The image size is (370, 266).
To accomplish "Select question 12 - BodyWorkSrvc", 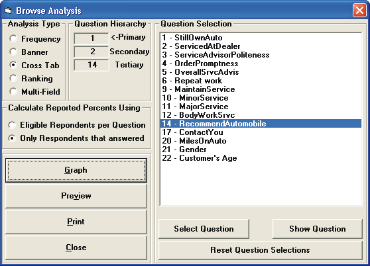I will (x=261, y=115).
